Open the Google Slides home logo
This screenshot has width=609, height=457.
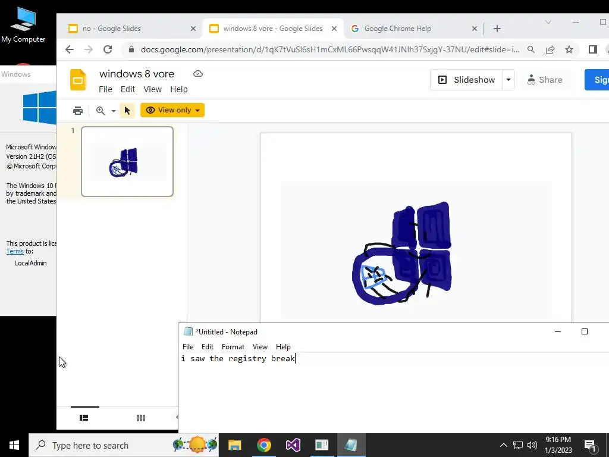(78, 80)
